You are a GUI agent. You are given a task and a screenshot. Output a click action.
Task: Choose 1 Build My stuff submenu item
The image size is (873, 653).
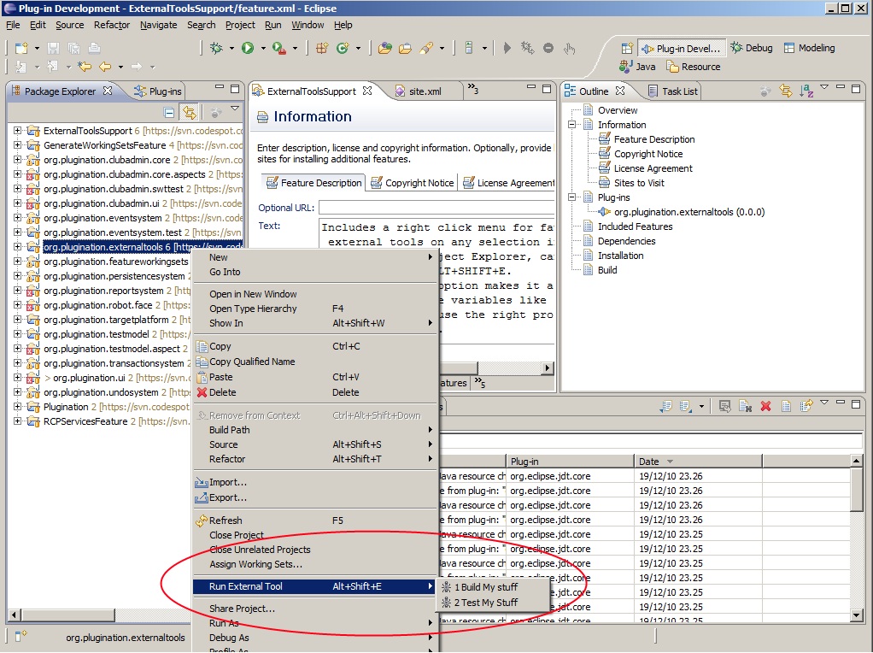click(485, 587)
